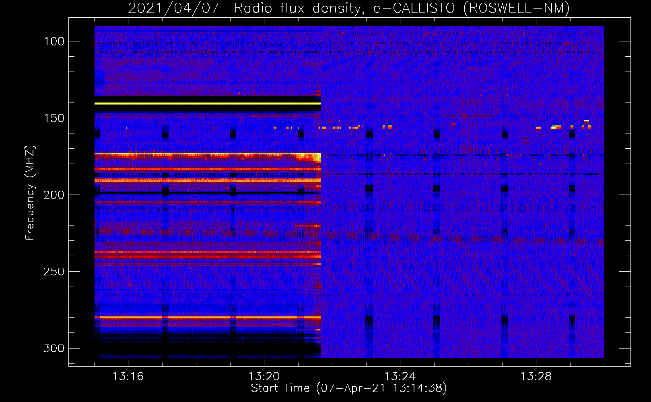Click the '13:28' time tick label
651x402 pixels.
[536, 376]
